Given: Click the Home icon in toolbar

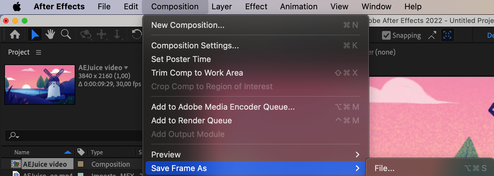Looking at the screenshot, I should tap(15, 34).
